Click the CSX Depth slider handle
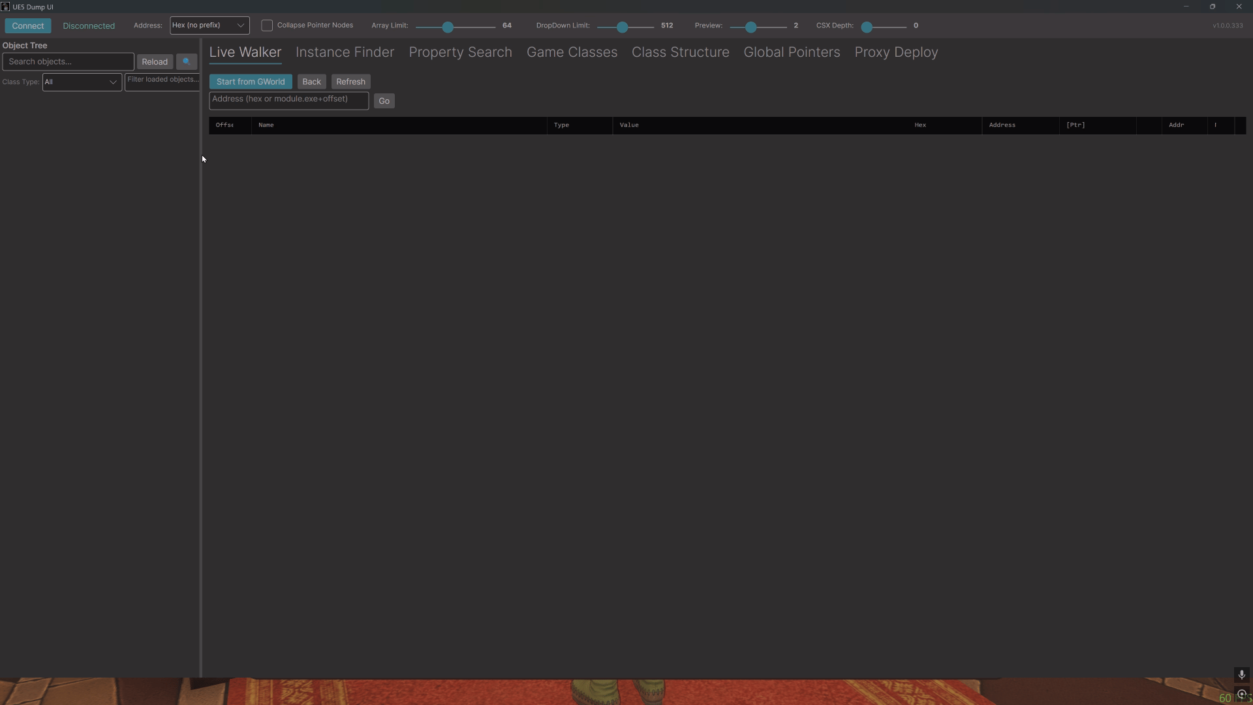Viewport: 1253px width, 705px height. pos(867,27)
